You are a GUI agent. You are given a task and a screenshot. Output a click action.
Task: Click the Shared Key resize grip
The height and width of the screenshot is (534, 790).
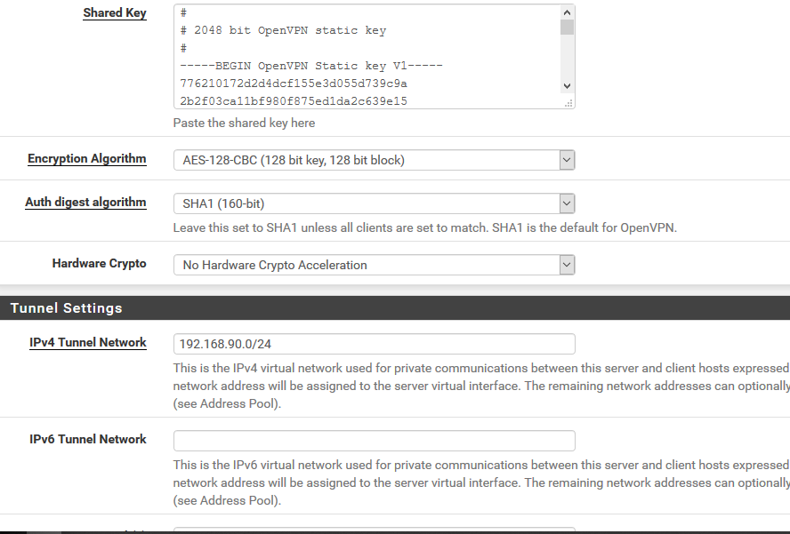tap(569, 103)
